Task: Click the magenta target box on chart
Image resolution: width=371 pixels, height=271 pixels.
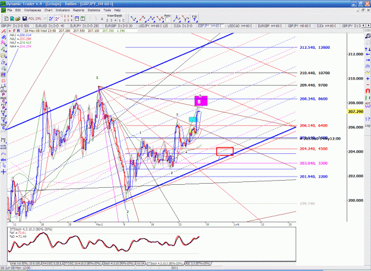Action: click(201, 100)
